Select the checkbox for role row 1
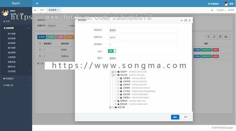The width and height of the screenshot is (236, 131). point(40,49)
